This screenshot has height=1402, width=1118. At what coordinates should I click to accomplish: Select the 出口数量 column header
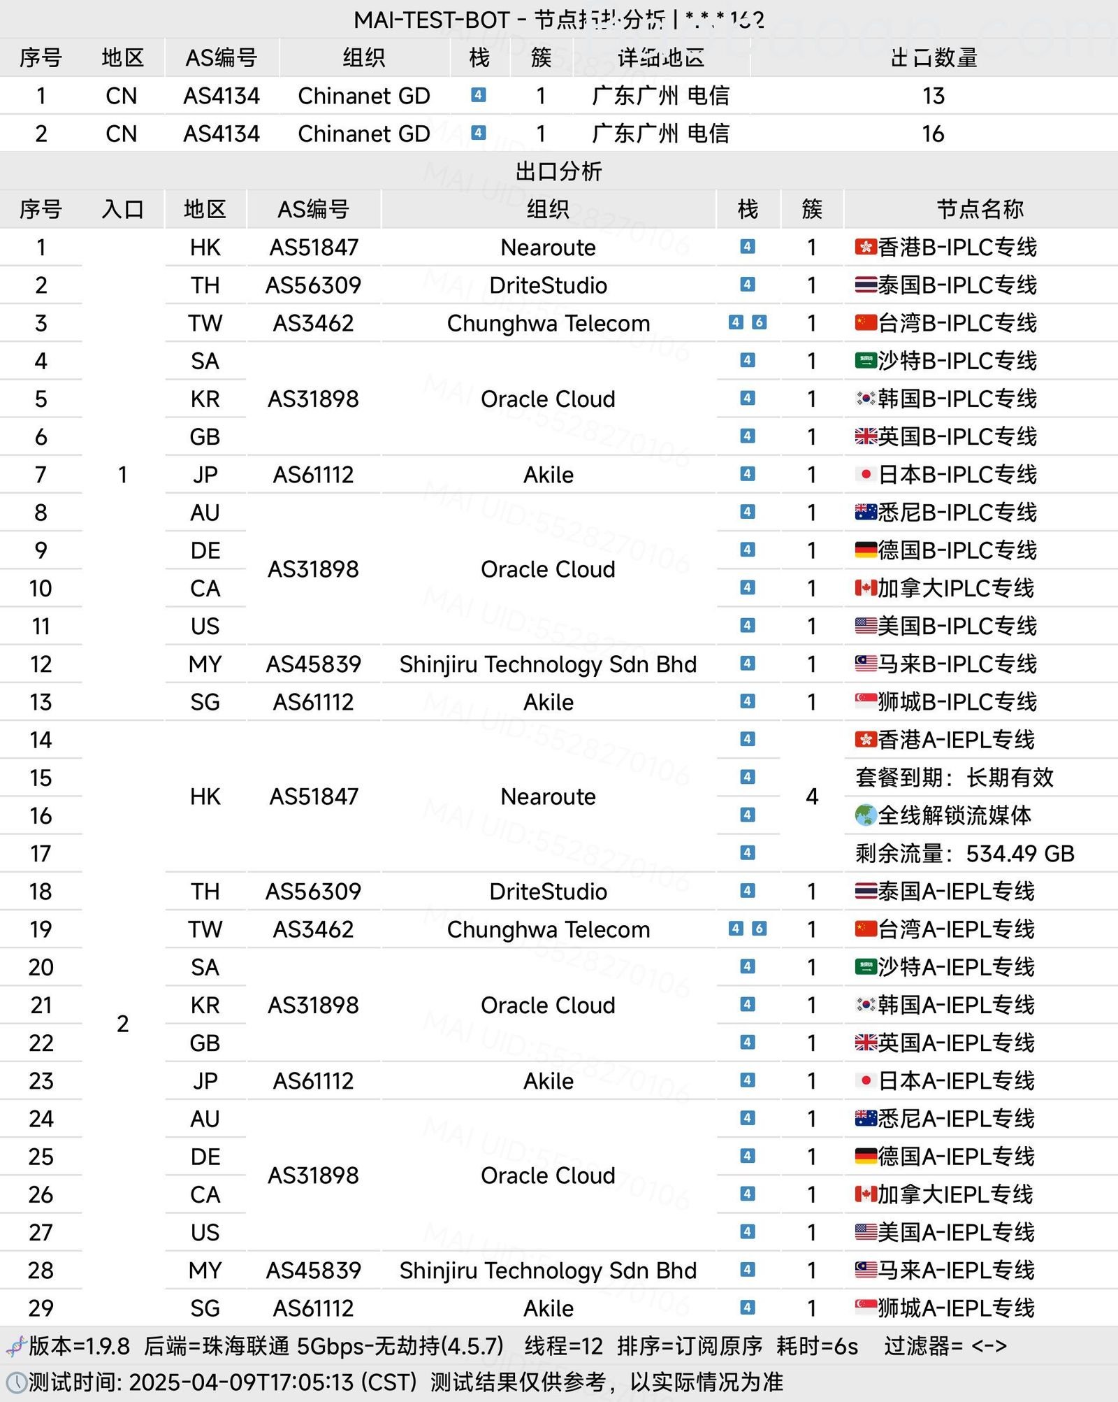point(934,57)
